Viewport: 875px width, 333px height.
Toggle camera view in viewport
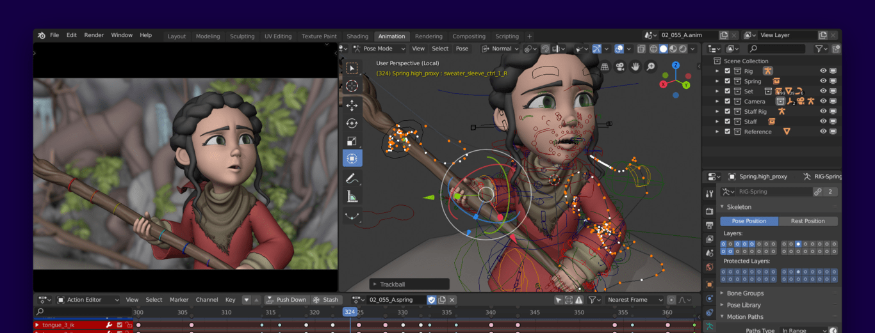click(x=620, y=66)
